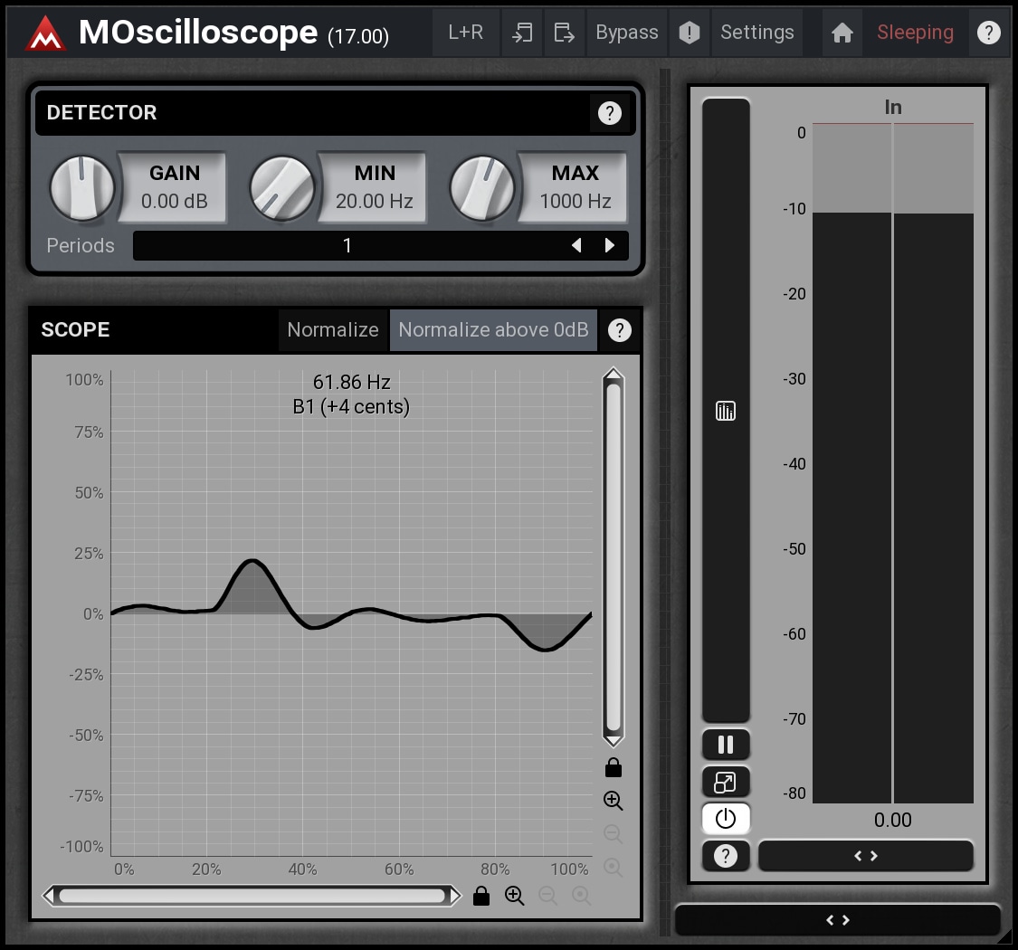Screen dimensions: 1018x950
Task: Enable Normalize in the Scope panel
Action: tap(332, 330)
